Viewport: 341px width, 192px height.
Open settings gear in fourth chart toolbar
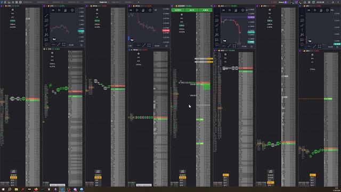[x=327, y=10]
